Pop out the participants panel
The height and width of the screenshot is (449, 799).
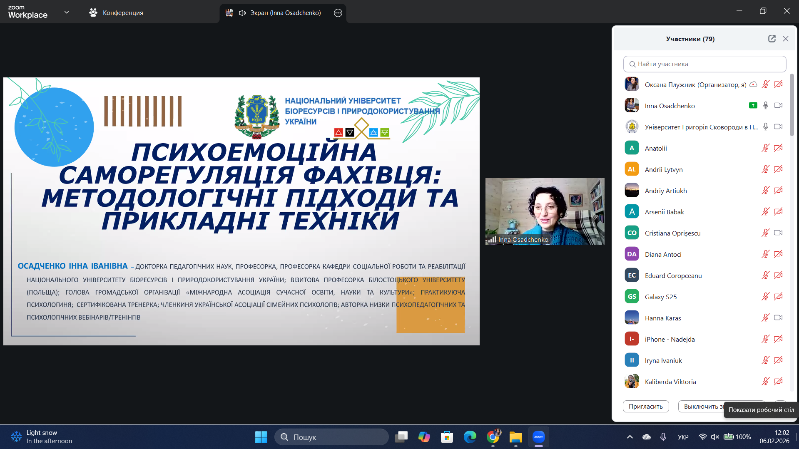point(772,39)
